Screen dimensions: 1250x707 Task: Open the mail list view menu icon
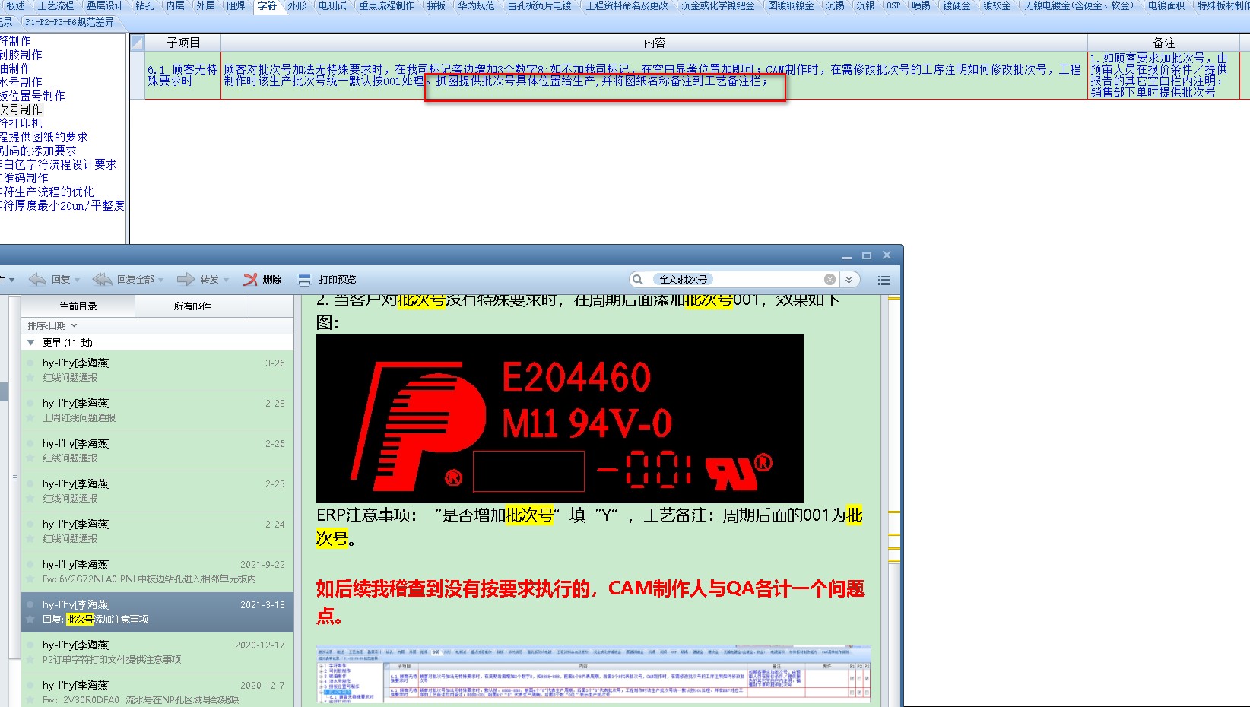[x=884, y=281]
